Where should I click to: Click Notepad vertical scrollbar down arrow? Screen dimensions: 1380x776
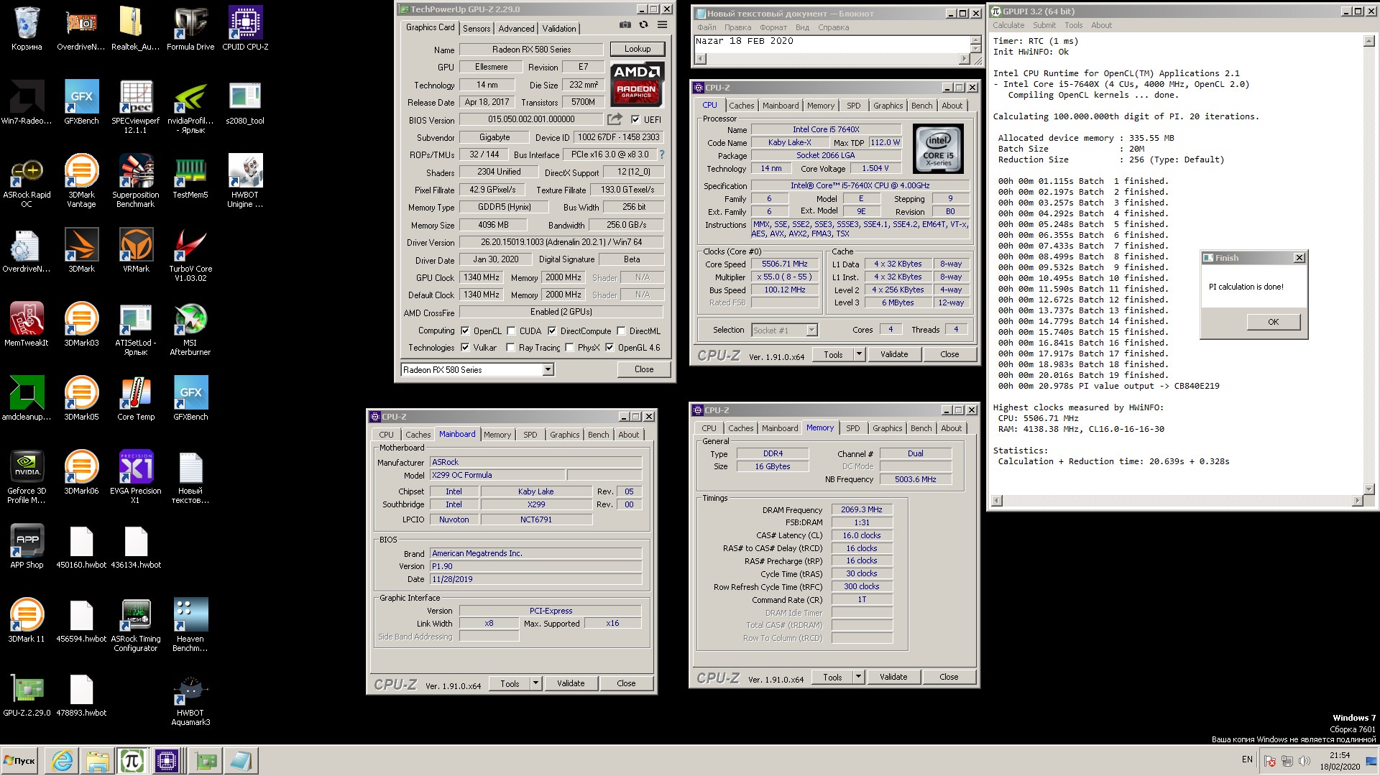(975, 48)
